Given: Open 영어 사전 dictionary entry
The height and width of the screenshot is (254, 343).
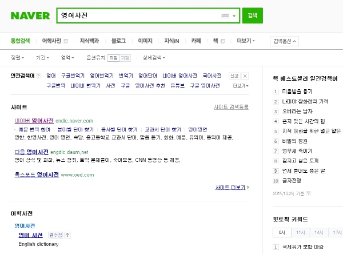Looking at the screenshot, I should (x=31, y=235).
